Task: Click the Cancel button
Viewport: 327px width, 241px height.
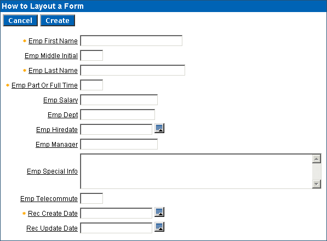Action: coord(20,20)
